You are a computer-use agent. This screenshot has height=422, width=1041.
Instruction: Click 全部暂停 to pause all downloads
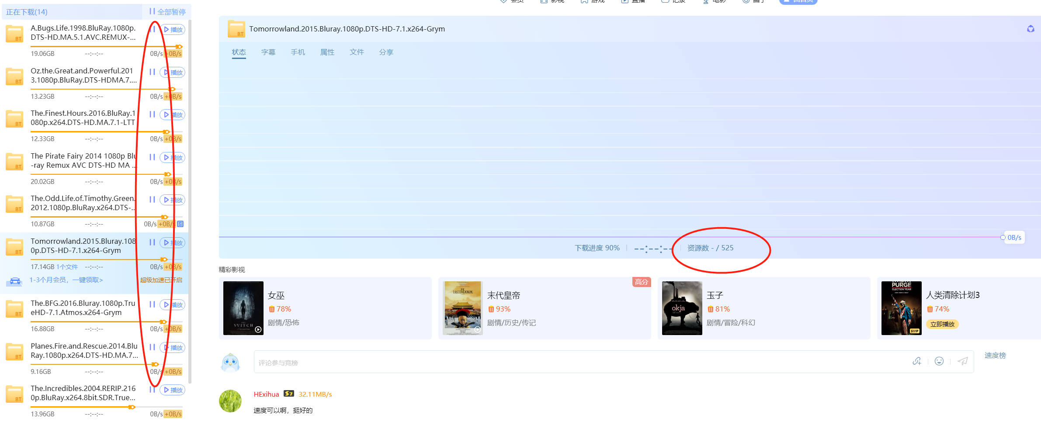coord(167,12)
